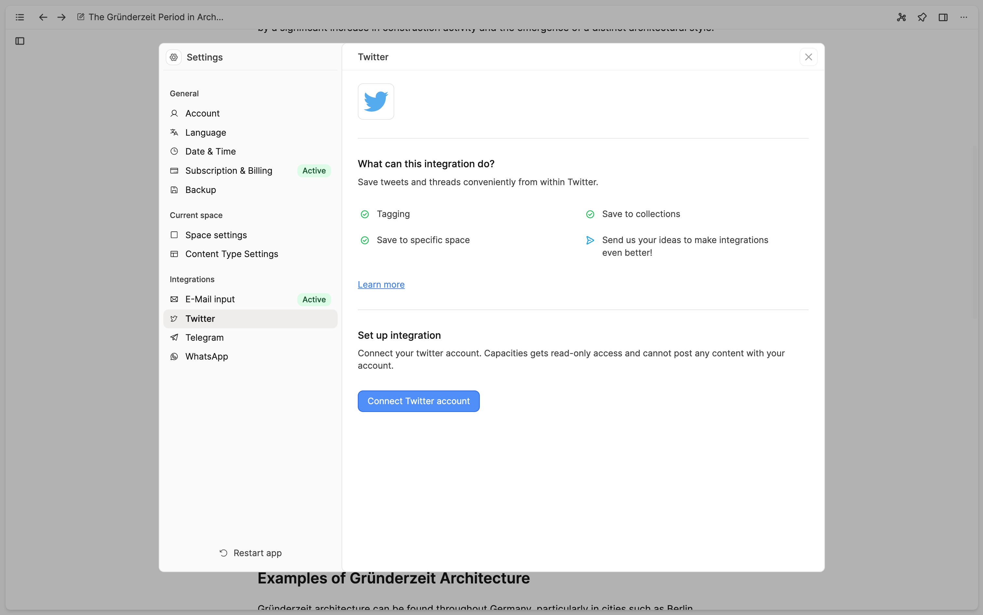This screenshot has width=983, height=615.
Task: Expand the Space settings section
Action: click(x=216, y=235)
